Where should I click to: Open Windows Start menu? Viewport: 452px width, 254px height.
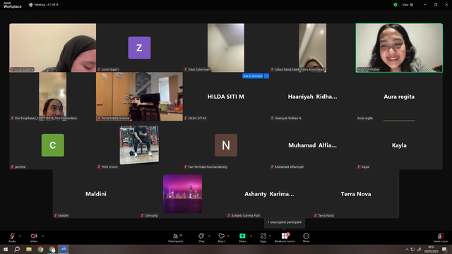tap(6, 249)
